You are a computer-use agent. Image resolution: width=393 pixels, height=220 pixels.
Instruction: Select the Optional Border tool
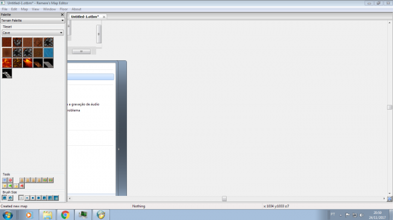tap(4, 180)
